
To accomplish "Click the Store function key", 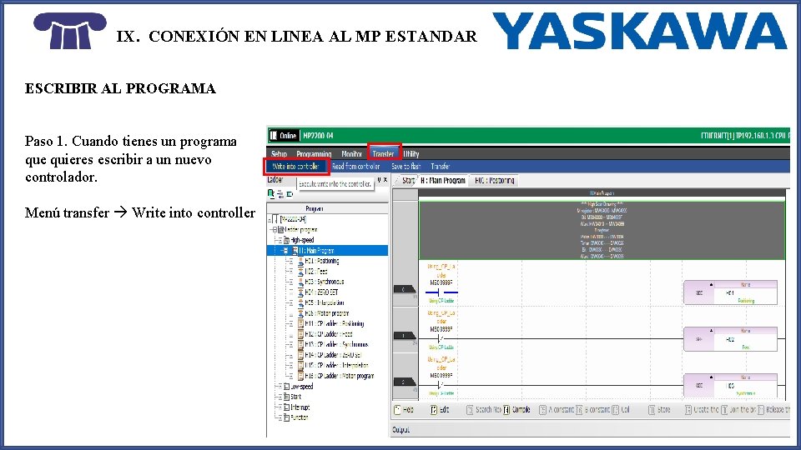I will [x=659, y=410].
